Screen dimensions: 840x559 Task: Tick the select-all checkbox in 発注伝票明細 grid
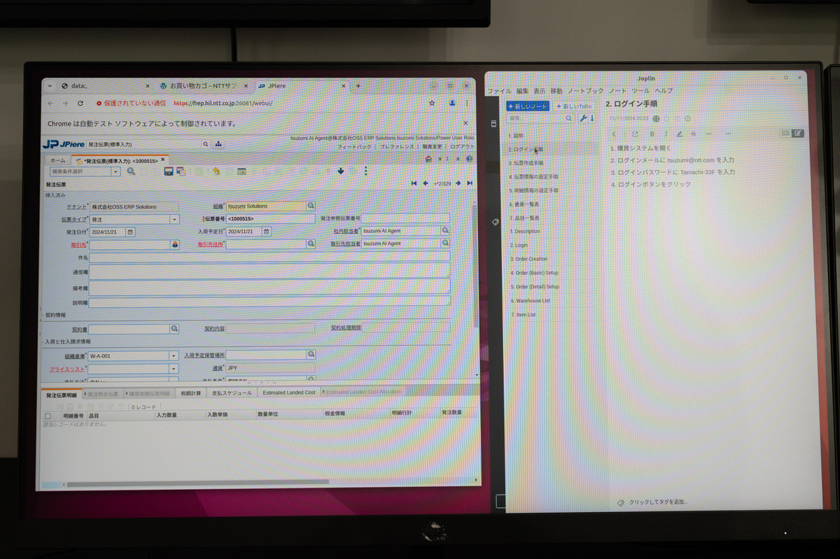click(48, 415)
